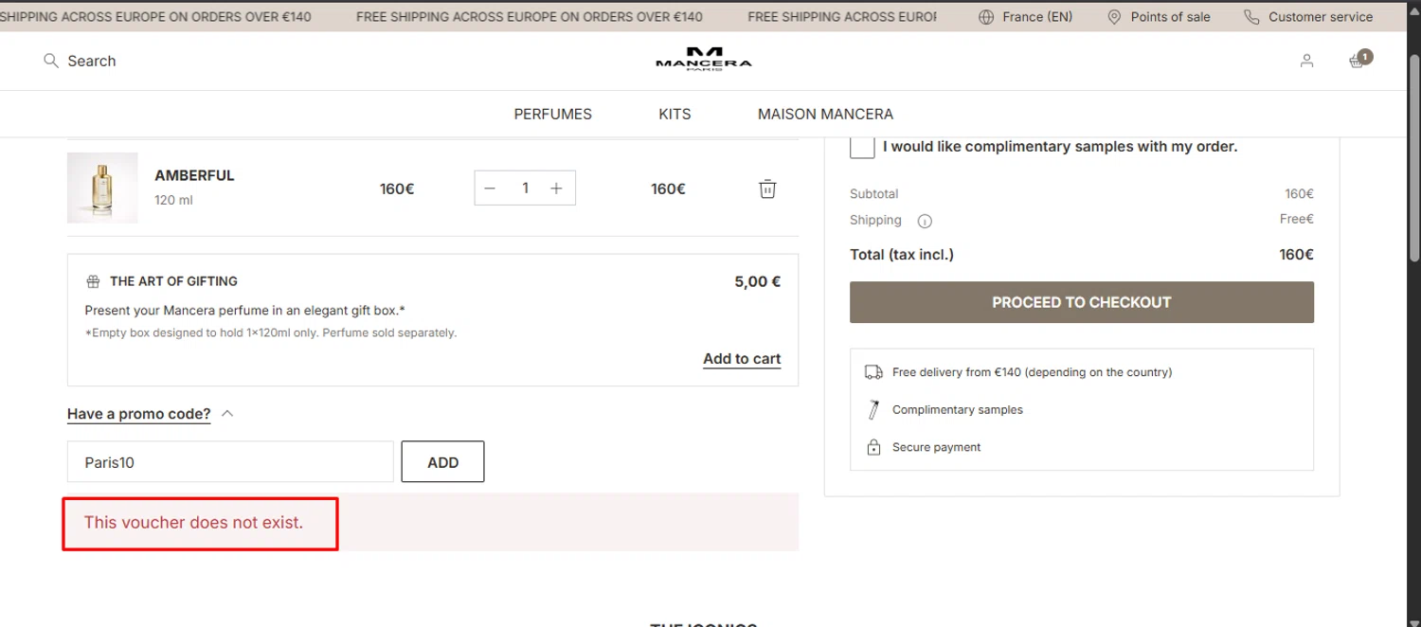This screenshot has width=1421, height=627.
Task: Open the MAISON MANCERA menu
Action: 825,114
